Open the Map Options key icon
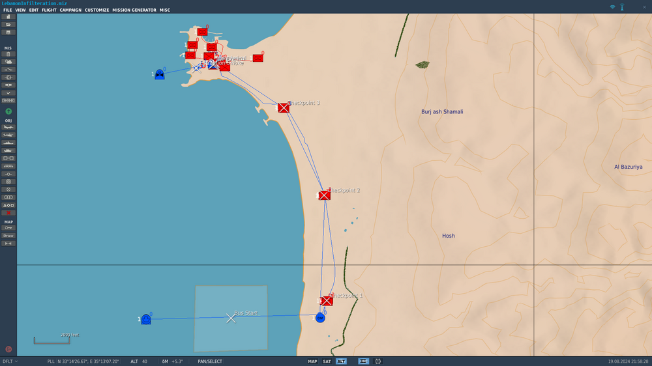This screenshot has width=652, height=366. (x=8, y=228)
